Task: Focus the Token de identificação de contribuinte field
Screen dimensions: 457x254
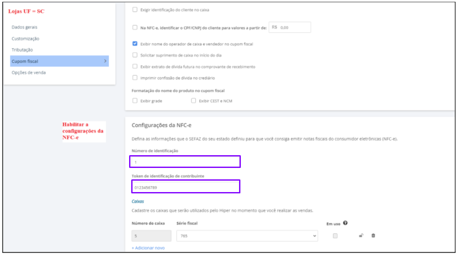Action: pyautogui.click(x=185, y=187)
